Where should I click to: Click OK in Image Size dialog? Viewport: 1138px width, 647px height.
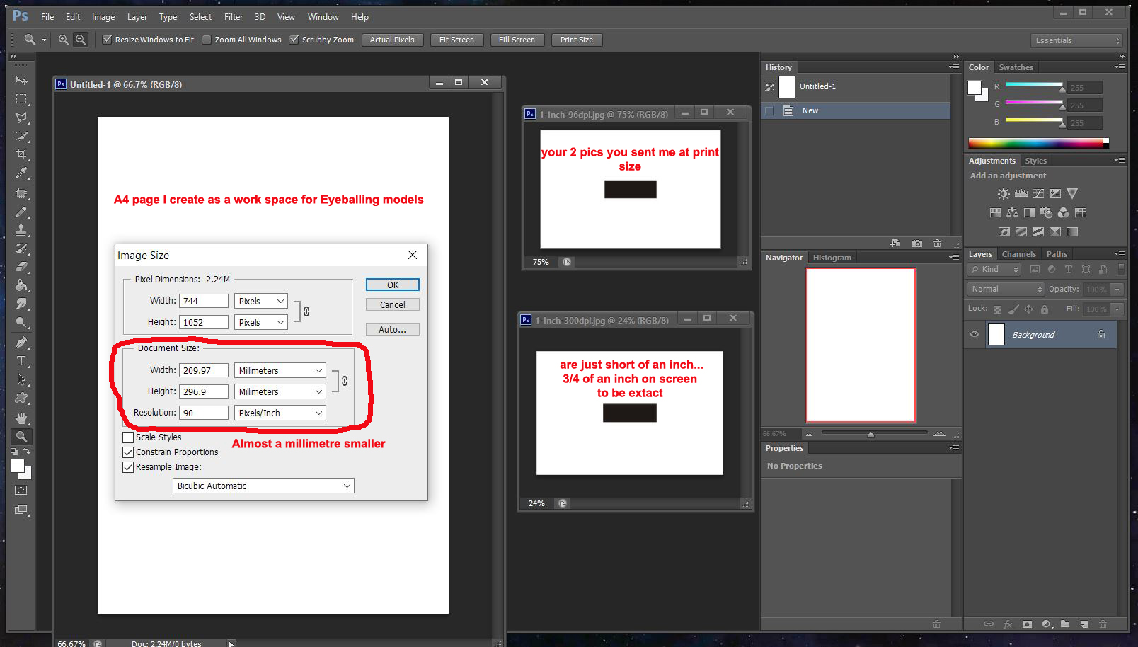(x=393, y=285)
